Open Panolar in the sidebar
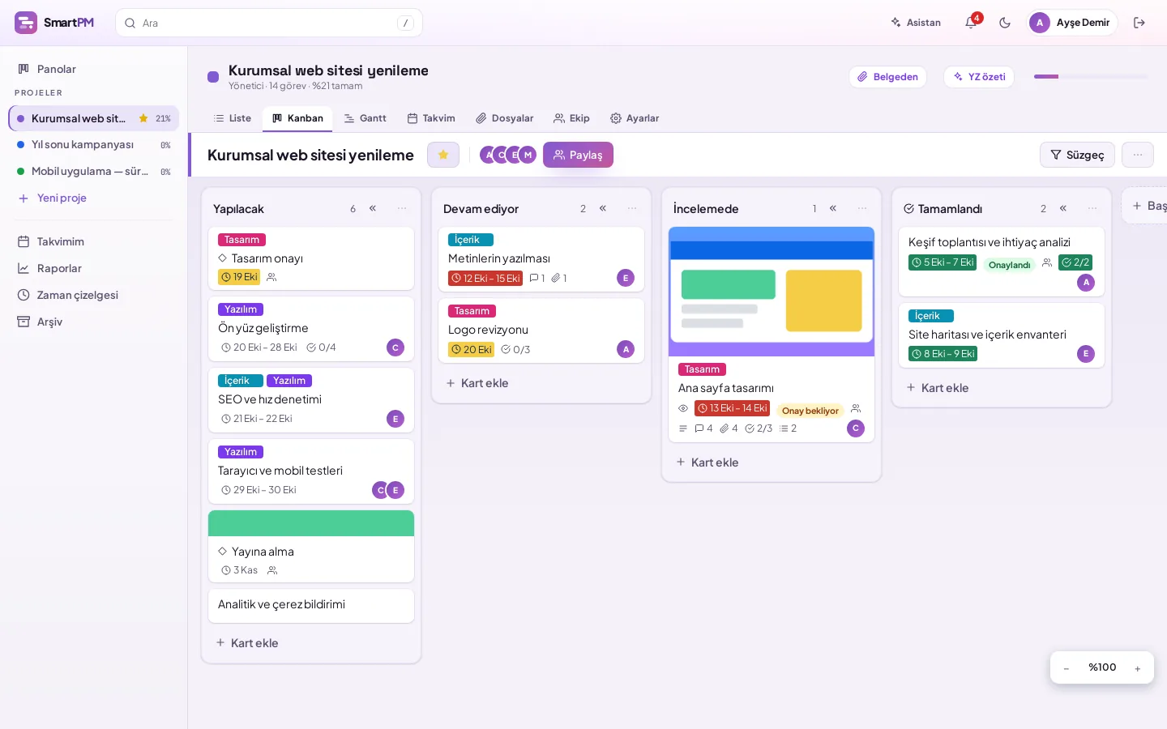 tap(93, 69)
